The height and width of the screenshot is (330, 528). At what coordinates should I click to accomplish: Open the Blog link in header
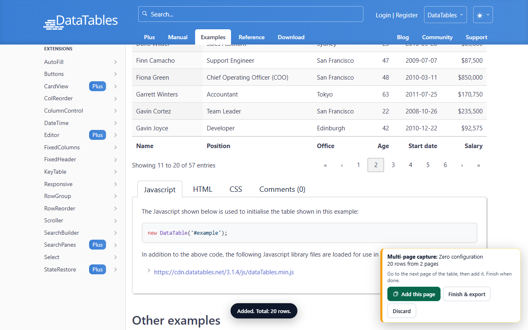point(403,37)
